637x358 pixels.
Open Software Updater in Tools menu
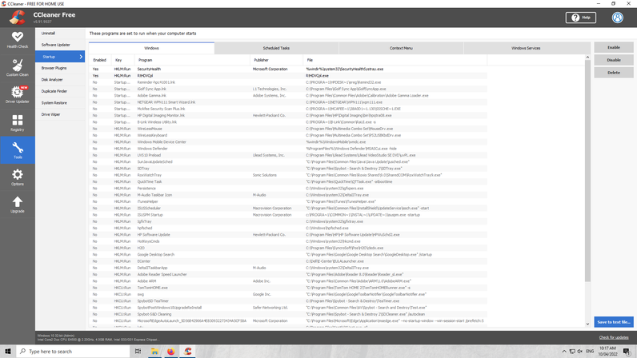[56, 45]
